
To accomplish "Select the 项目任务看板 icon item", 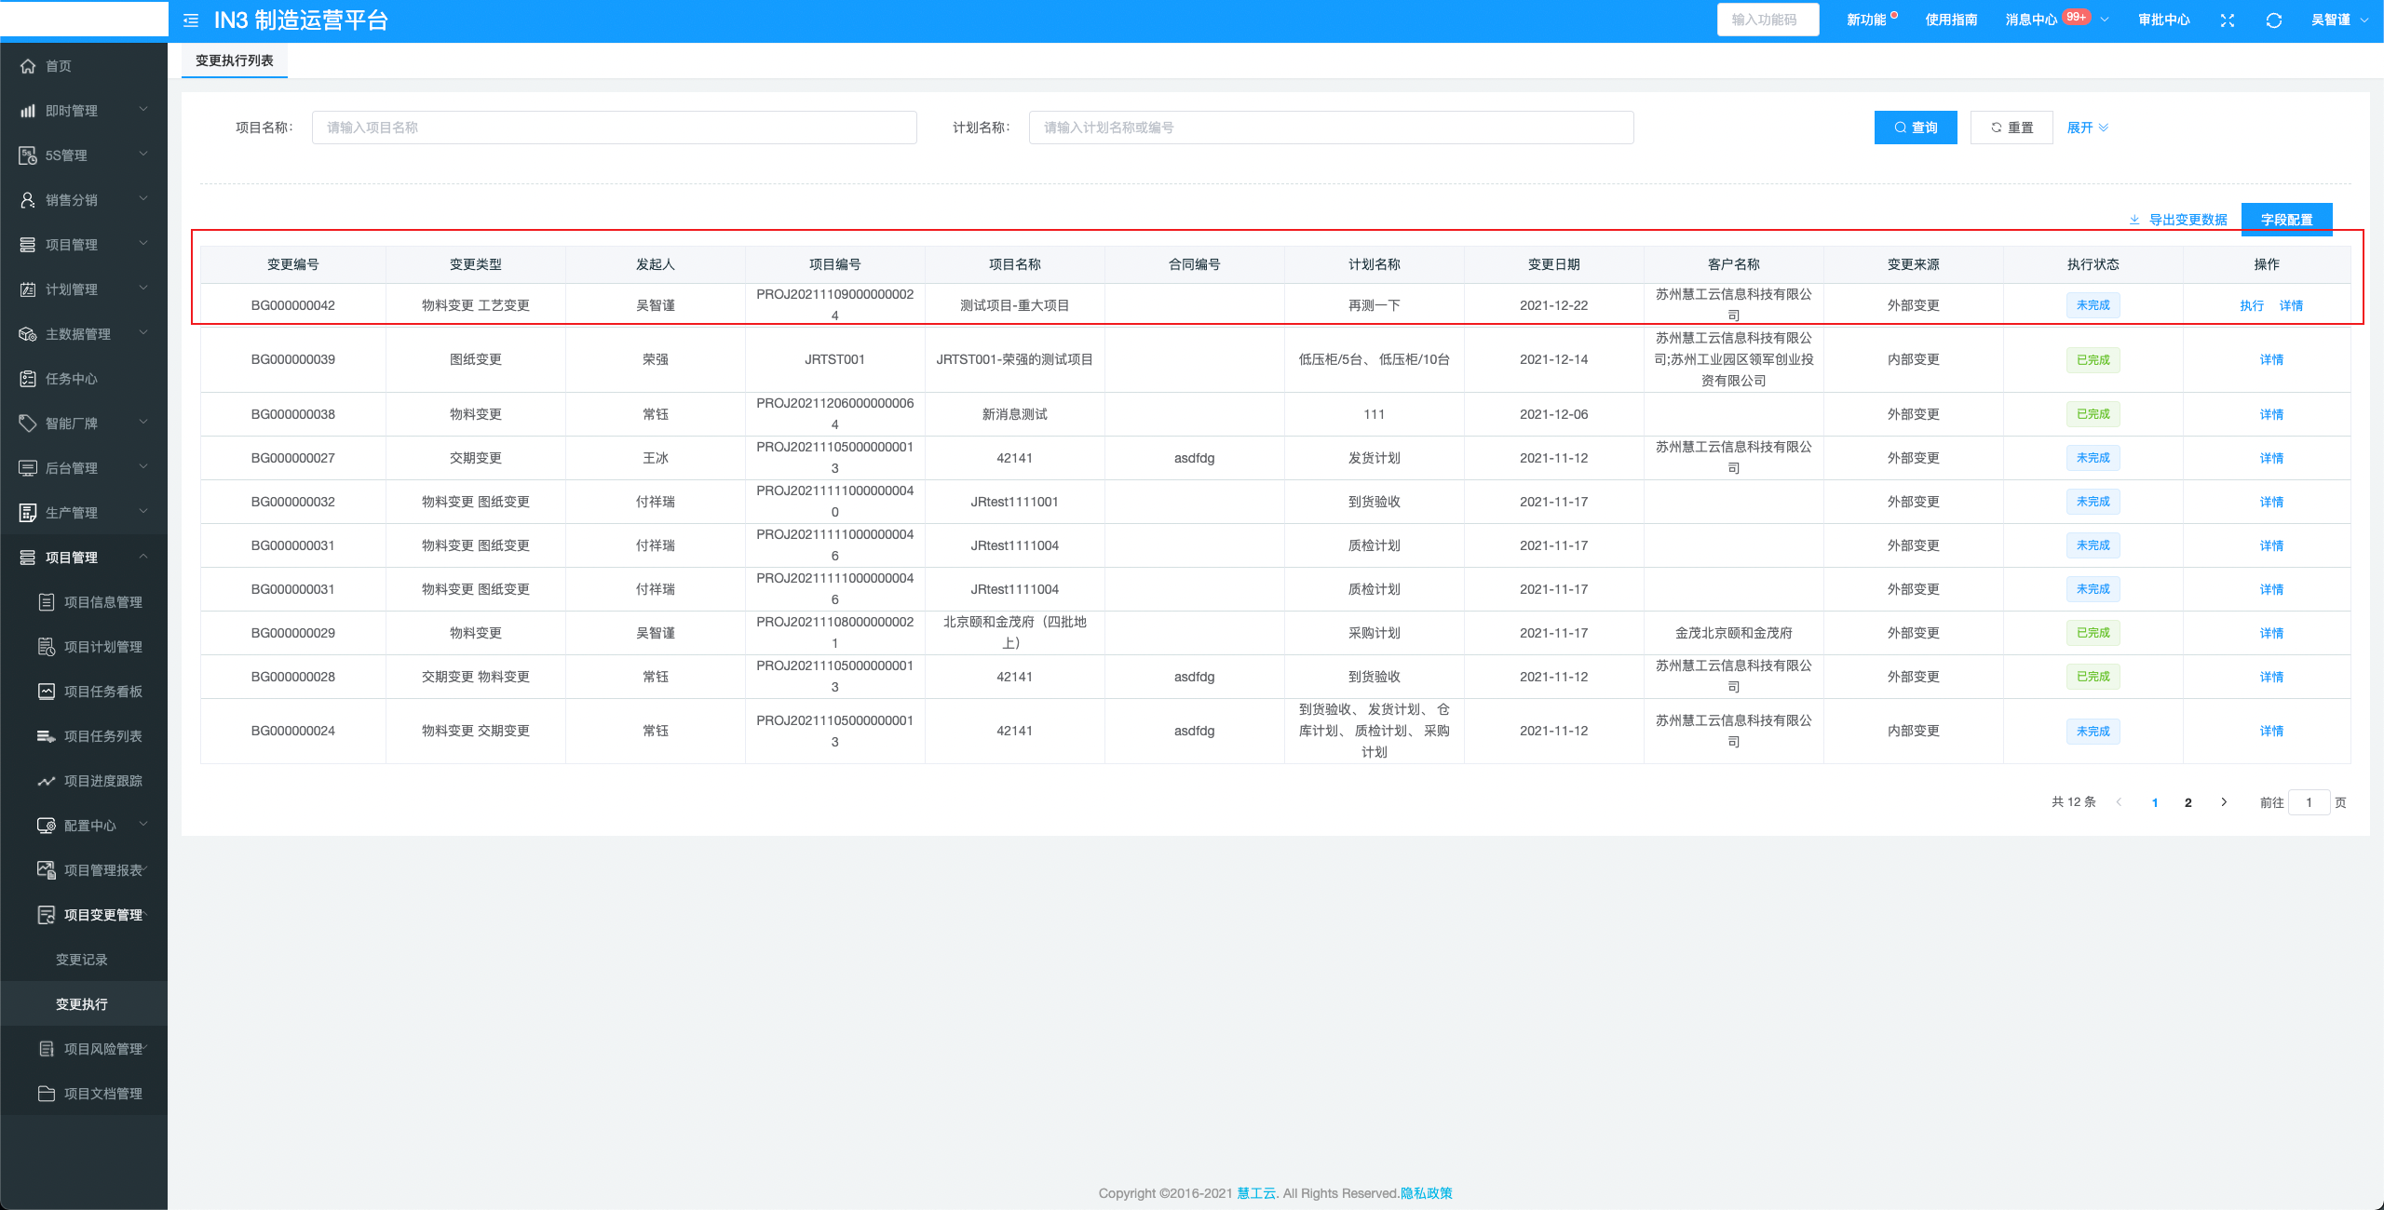I will pos(47,692).
